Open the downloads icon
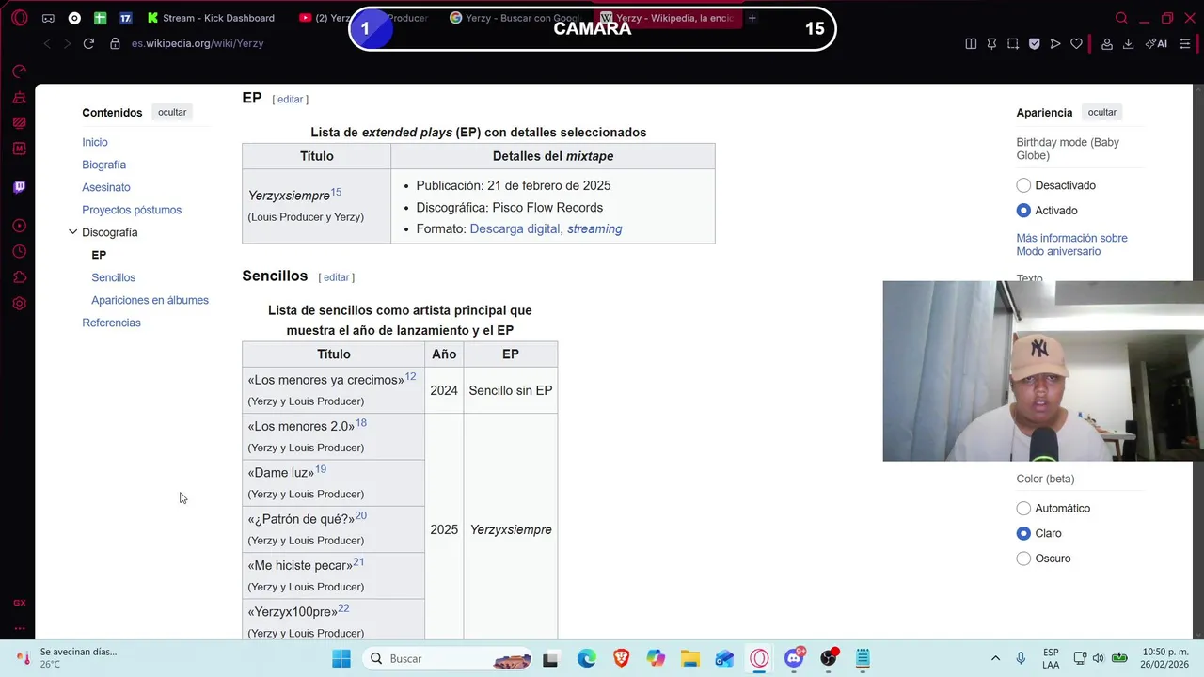The image size is (1204, 677). pos(1128,43)
